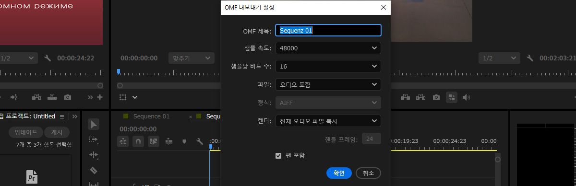Image resolution: width=576 pixels, height=186 pixels.
Task: Click the program duration 00:02:03:21 timecode
Action: [558, 58]
